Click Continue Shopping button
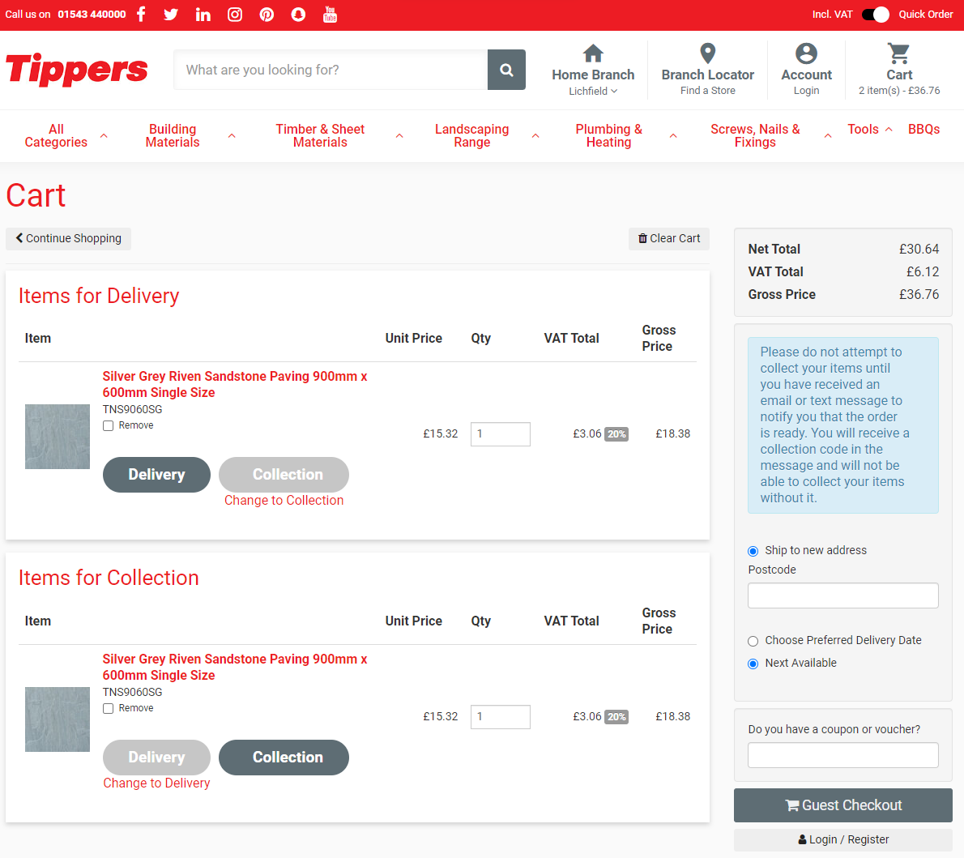964x858 pixels. 68,239
